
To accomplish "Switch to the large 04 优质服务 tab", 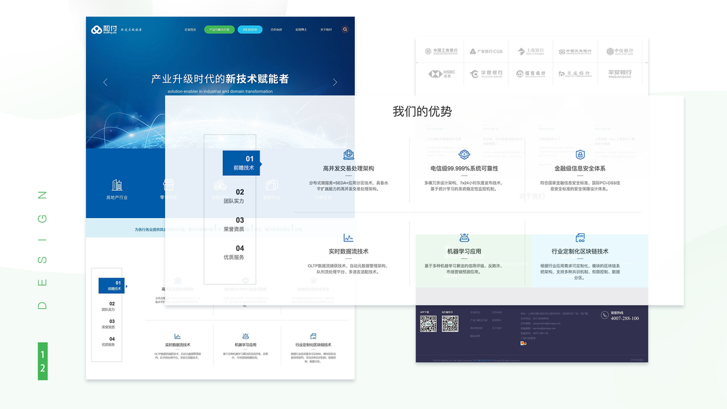I will click(x=234, y=252).
